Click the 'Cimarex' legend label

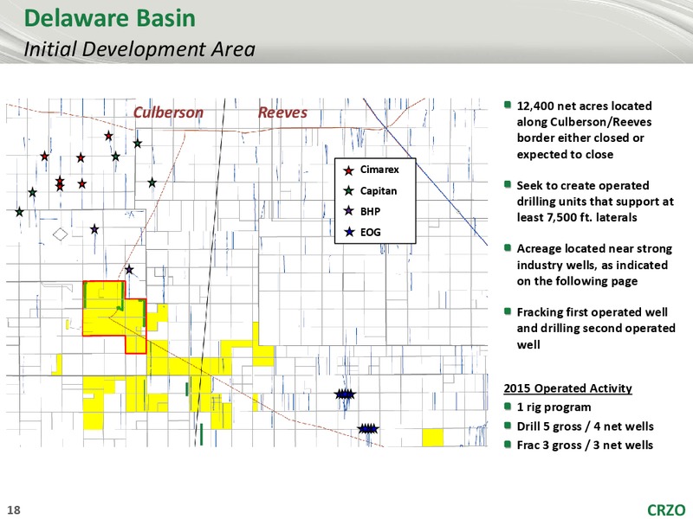pos(379,170)
